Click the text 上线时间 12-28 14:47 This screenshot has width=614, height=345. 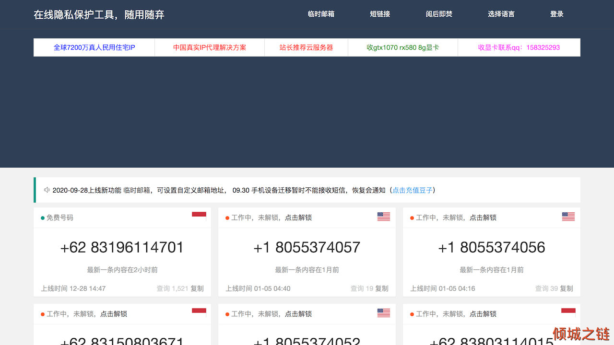[73, 288]
